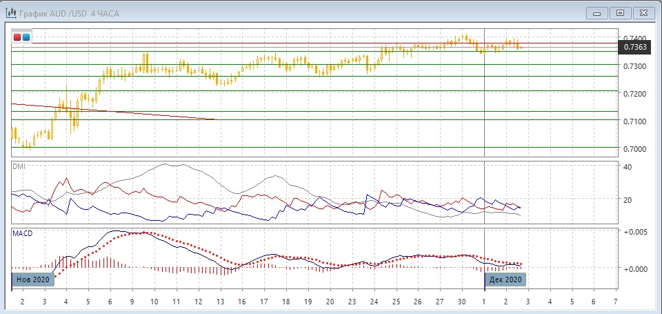Click date 16 on the time axis

tap(242, 302)
